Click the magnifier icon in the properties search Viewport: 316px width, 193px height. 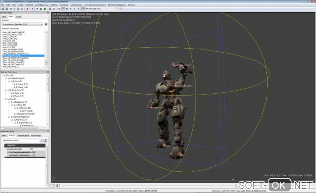[42, 140]
